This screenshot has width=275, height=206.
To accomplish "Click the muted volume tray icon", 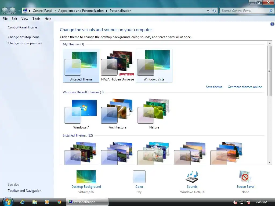I will (235, 202).
